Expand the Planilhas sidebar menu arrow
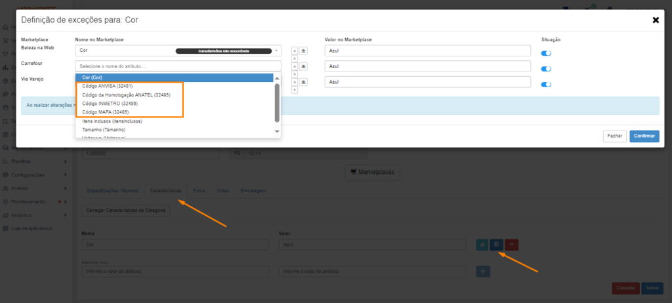Viewport: 672px width, 303px height. (x=65, y=161)
